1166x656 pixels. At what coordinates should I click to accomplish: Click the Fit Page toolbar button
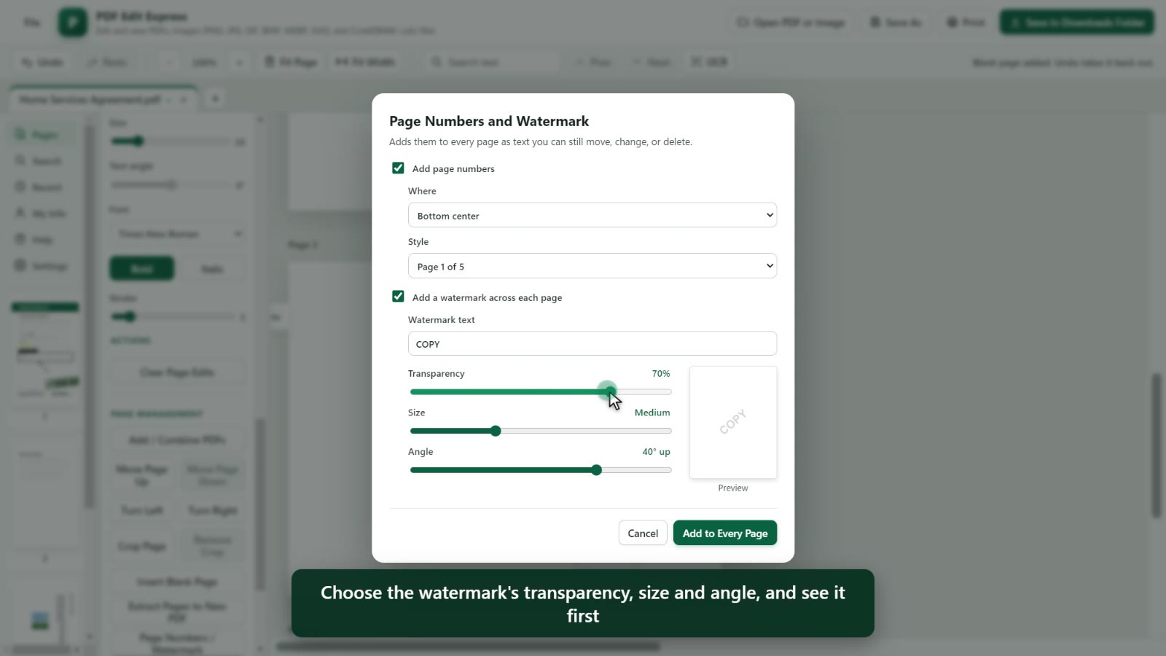[x=291, y=62]
